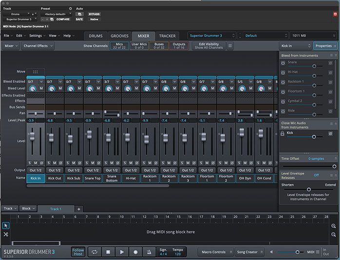Open the Kick In channel selector dropdown
Image resolution: width=340 pixels, height=260 pixels.
pyautogui.click(x=296, y=46)
